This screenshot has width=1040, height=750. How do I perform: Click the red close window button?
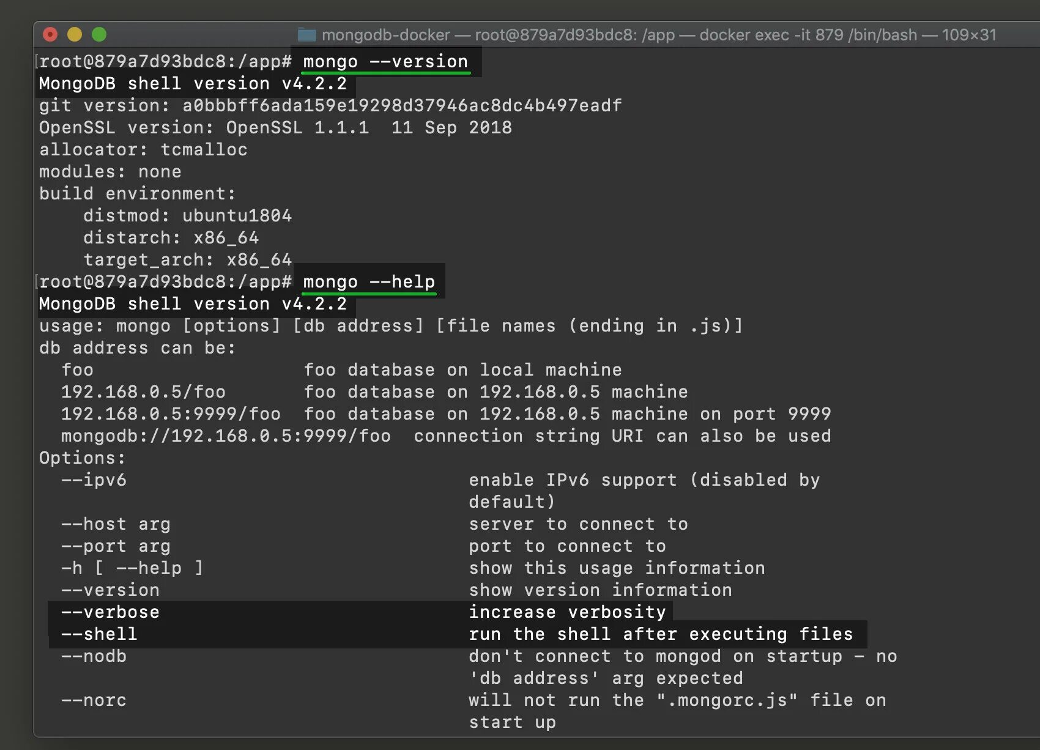(x=50, y=35)
